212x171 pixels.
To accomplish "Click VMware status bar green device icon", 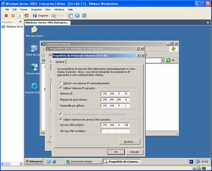I will pos(204,168).
